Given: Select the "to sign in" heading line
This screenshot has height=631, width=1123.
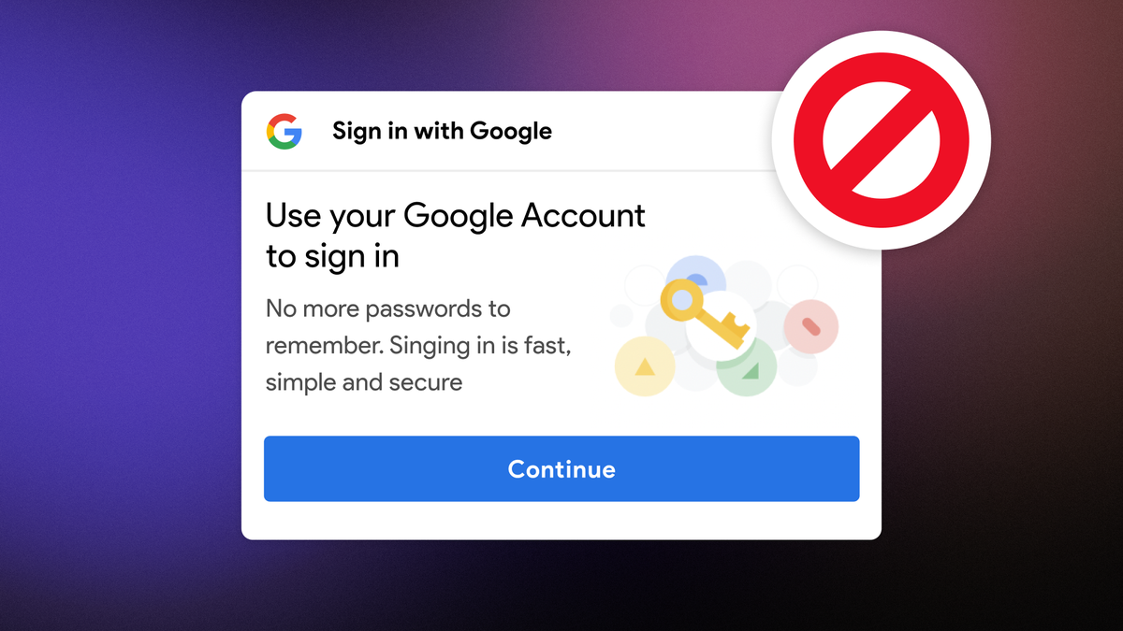Looking at the screenshot, I should (x=332, y=257).
